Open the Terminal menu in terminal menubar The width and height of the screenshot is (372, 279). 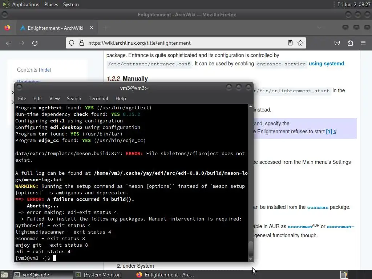(98, 98)
